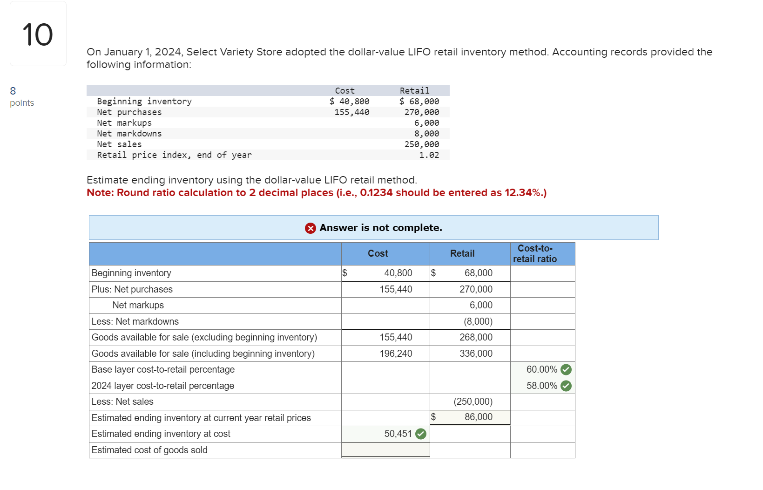Select the 50,451 ending inventory cost cell
The image size is (763, 490).
point(385,434)
